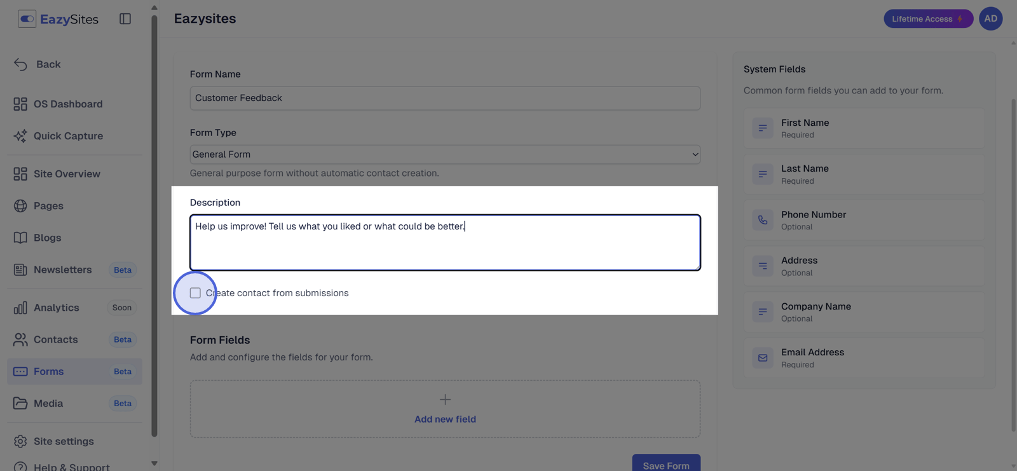
Task: Open Quick Capture sparkle icon
Action: point(20,135)
